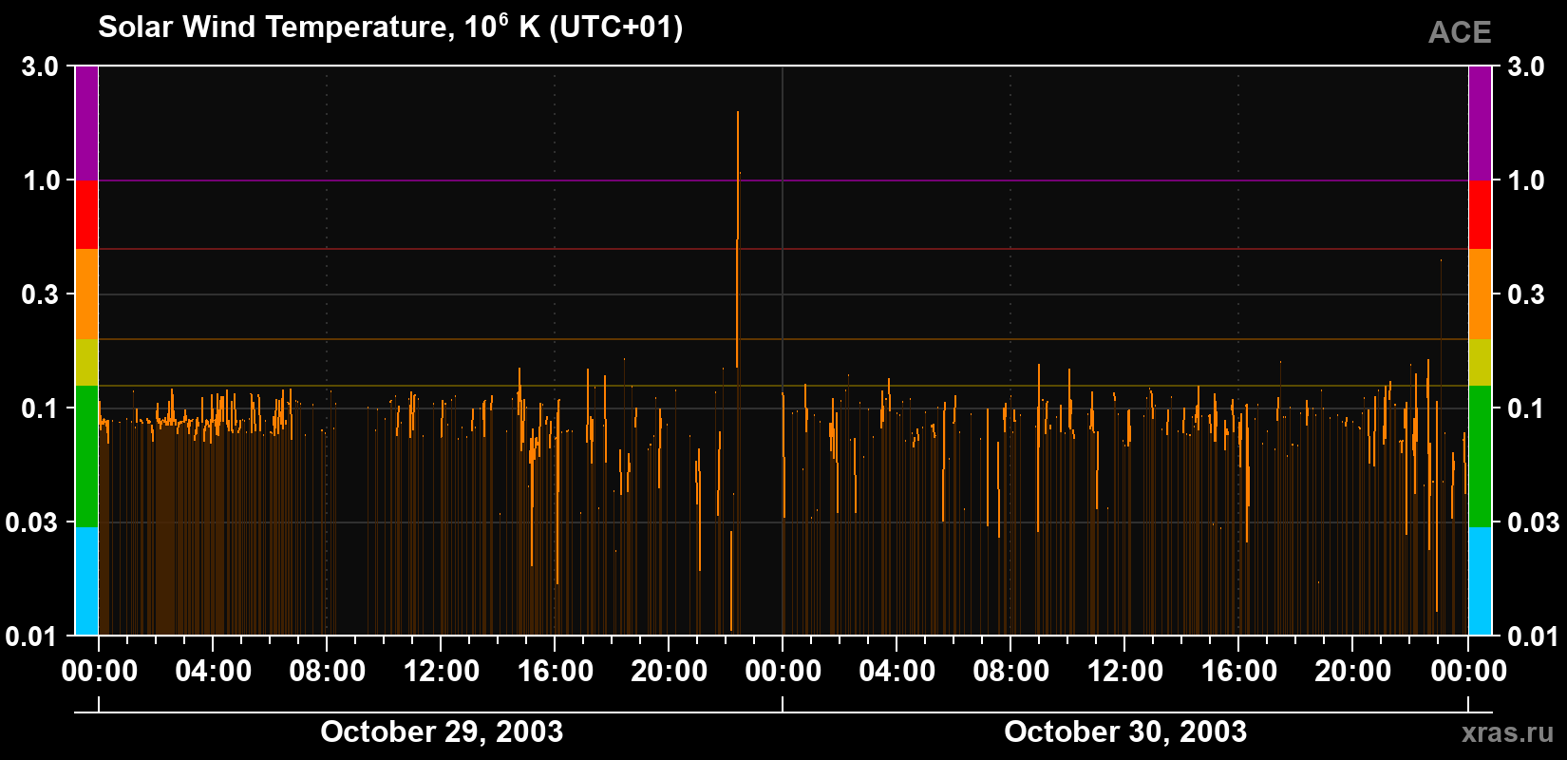Click the 0.03 label on right axis
Screen dimensions: 1567x760
pos(1534,522)
